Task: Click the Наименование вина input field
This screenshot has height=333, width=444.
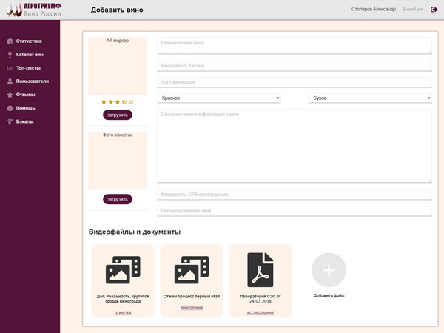Action: pos(294,47)
